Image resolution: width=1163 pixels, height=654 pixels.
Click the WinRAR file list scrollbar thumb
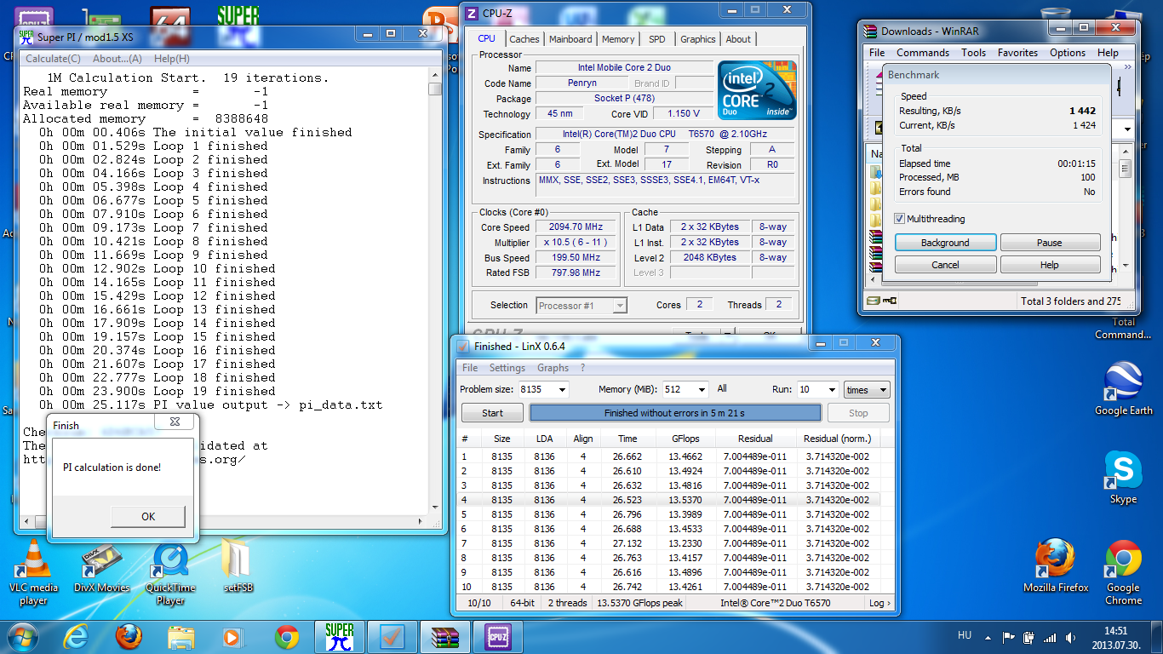point(1125,167)
